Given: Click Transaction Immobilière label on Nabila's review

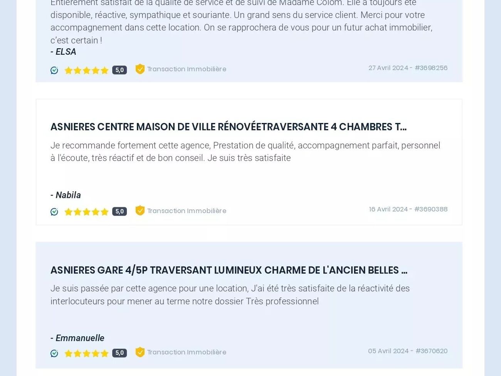Looking at the screenshot, I should tap(187, 211).
